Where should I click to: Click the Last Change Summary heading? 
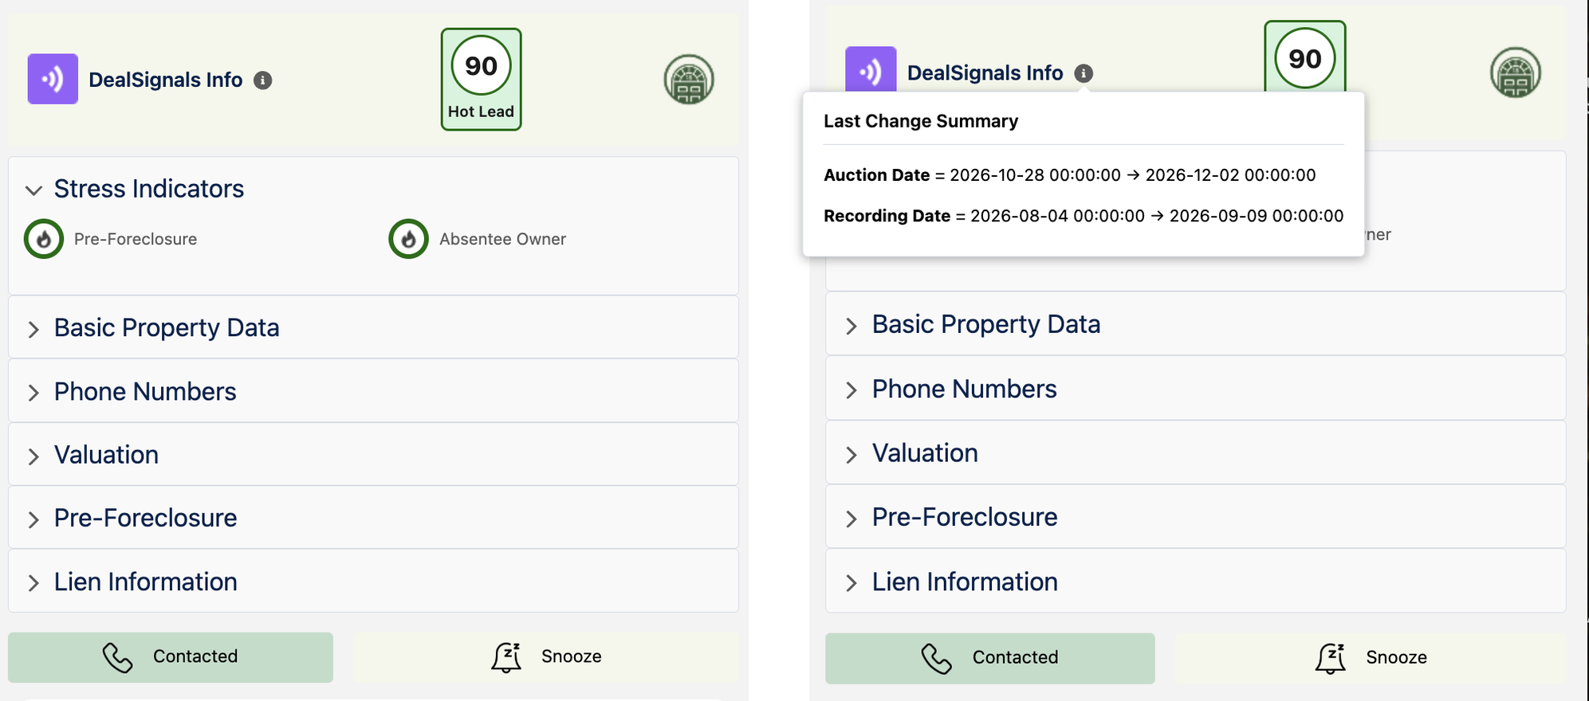point(921,121)
